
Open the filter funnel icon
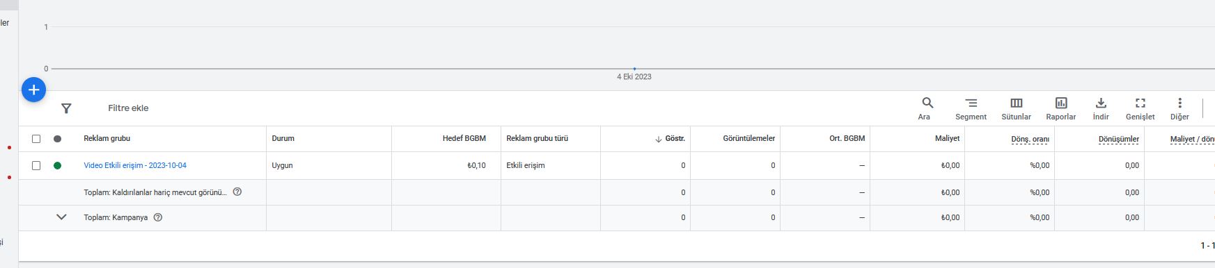(x=66, y=108)
